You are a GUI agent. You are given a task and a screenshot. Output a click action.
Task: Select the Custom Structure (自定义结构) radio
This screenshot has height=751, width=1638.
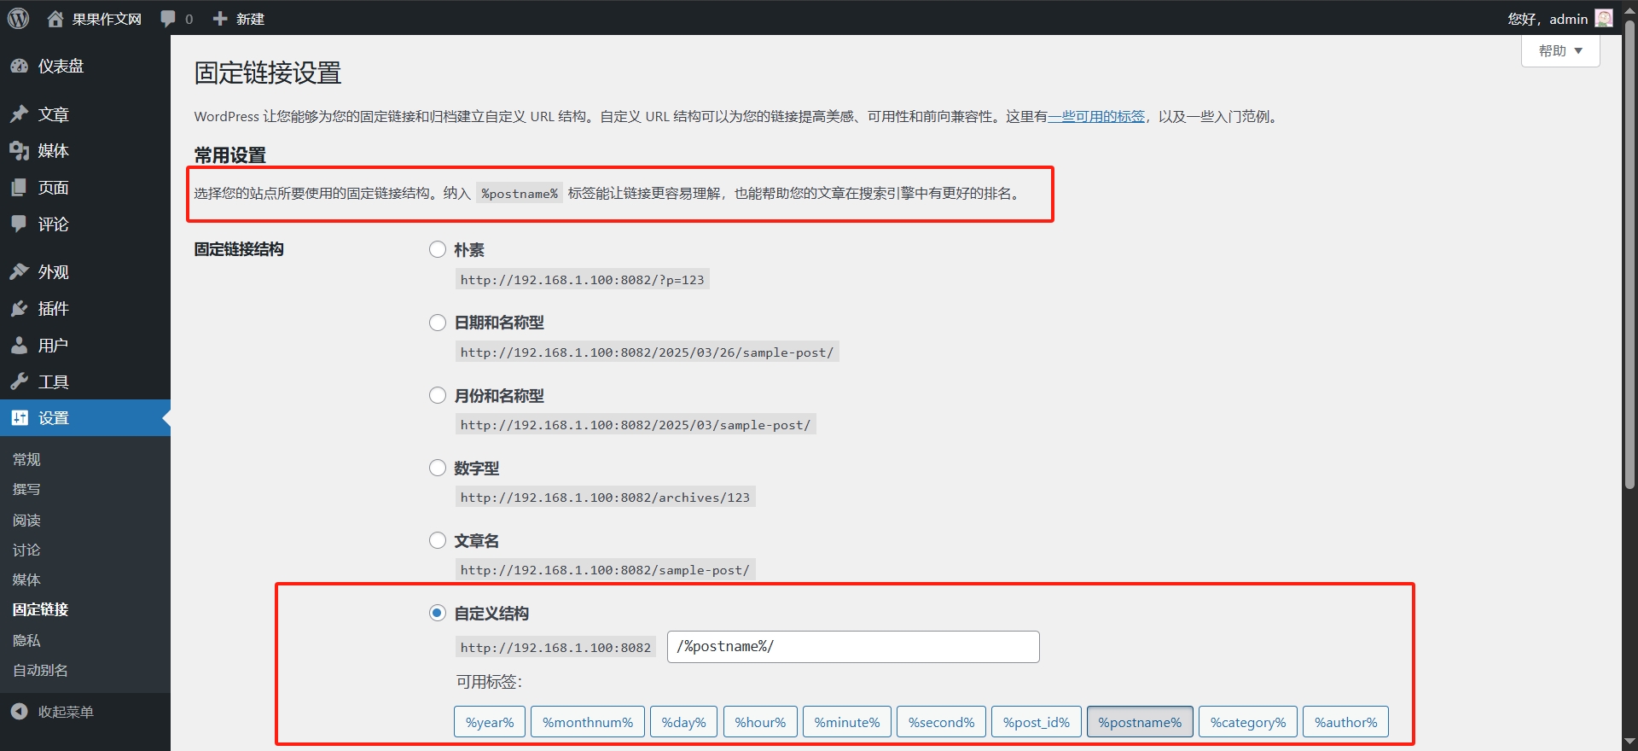pyautogui.click(x=438, y=613)
